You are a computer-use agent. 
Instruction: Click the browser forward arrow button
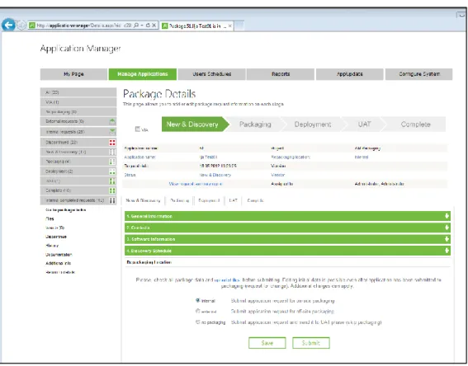[21, 26]
